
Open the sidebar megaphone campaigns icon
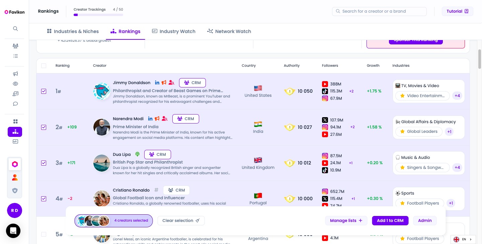pos(15,74)
